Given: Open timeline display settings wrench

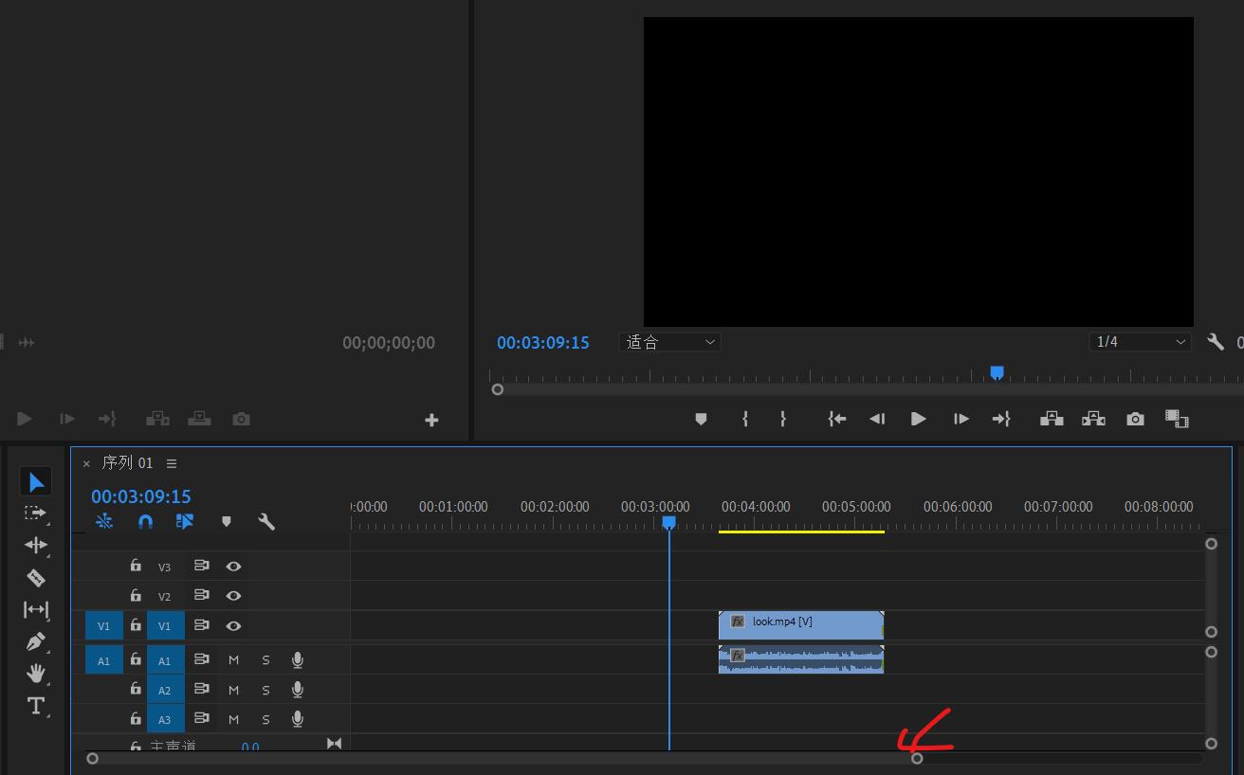Looking at the screenshot, I should point(266,521).
